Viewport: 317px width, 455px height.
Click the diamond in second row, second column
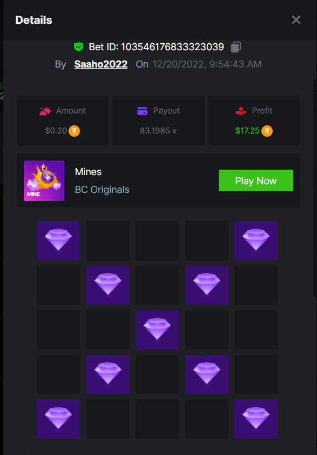[x=108, y=285]
